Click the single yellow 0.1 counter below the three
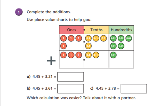Screen dimensions: 156x106 coord(88,46)
